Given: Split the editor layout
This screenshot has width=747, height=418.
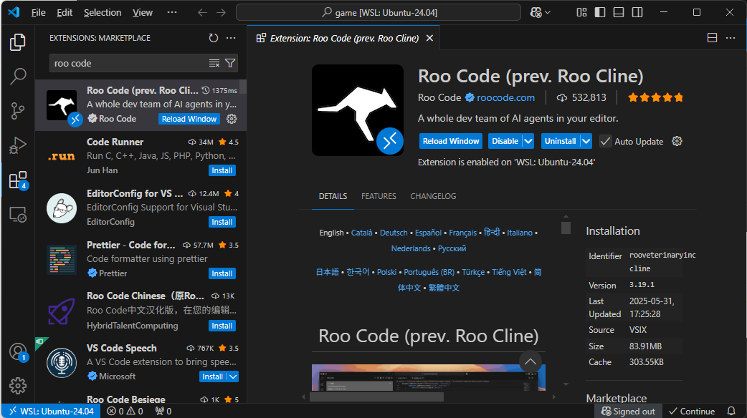Looking at the screenshot, I should [712, 38].
